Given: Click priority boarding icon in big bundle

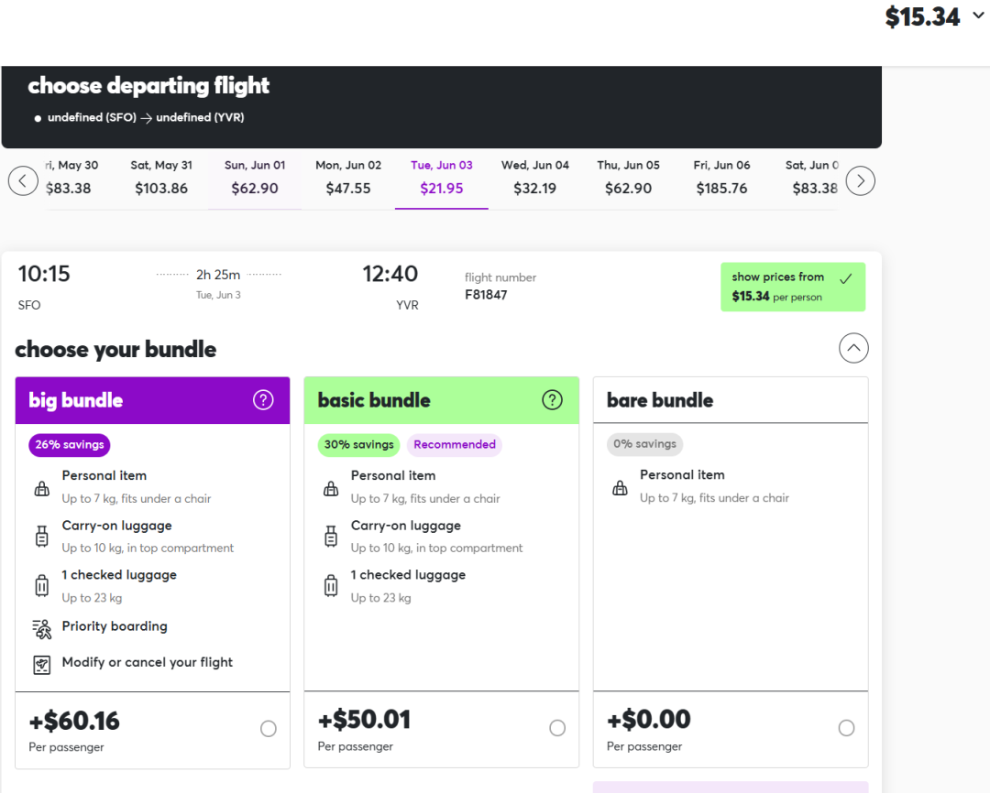Looking at the screenshot, I should click(x=41, y=628).
